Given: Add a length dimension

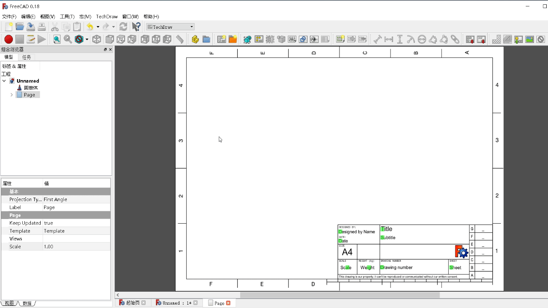Looking at the screenshot, I should point(378,39).
